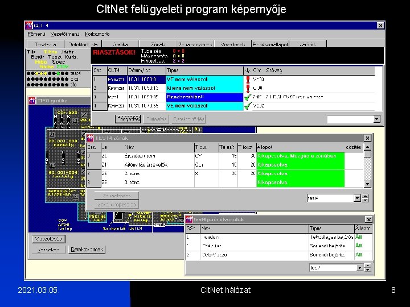Click the 'Dátum/idő' column header in the alarms table
Viewport: 410px width, 307px height.
click(x=146, y=70)
